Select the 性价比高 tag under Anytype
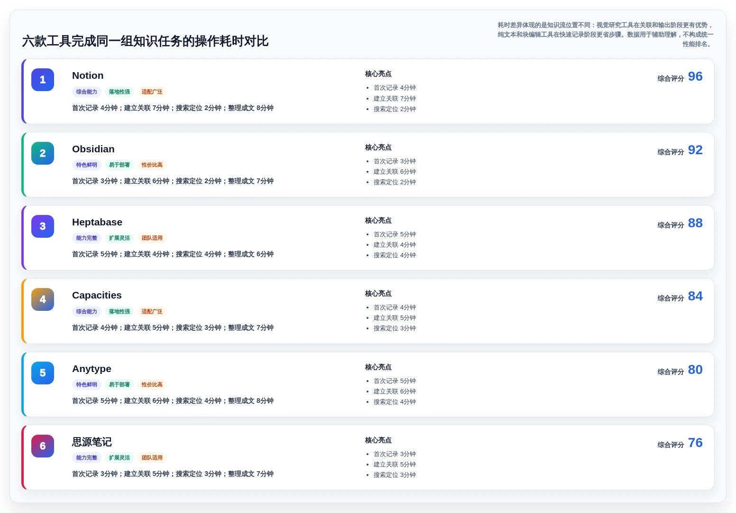This screenshot has height=513, width=736. [x=152, y=385]
